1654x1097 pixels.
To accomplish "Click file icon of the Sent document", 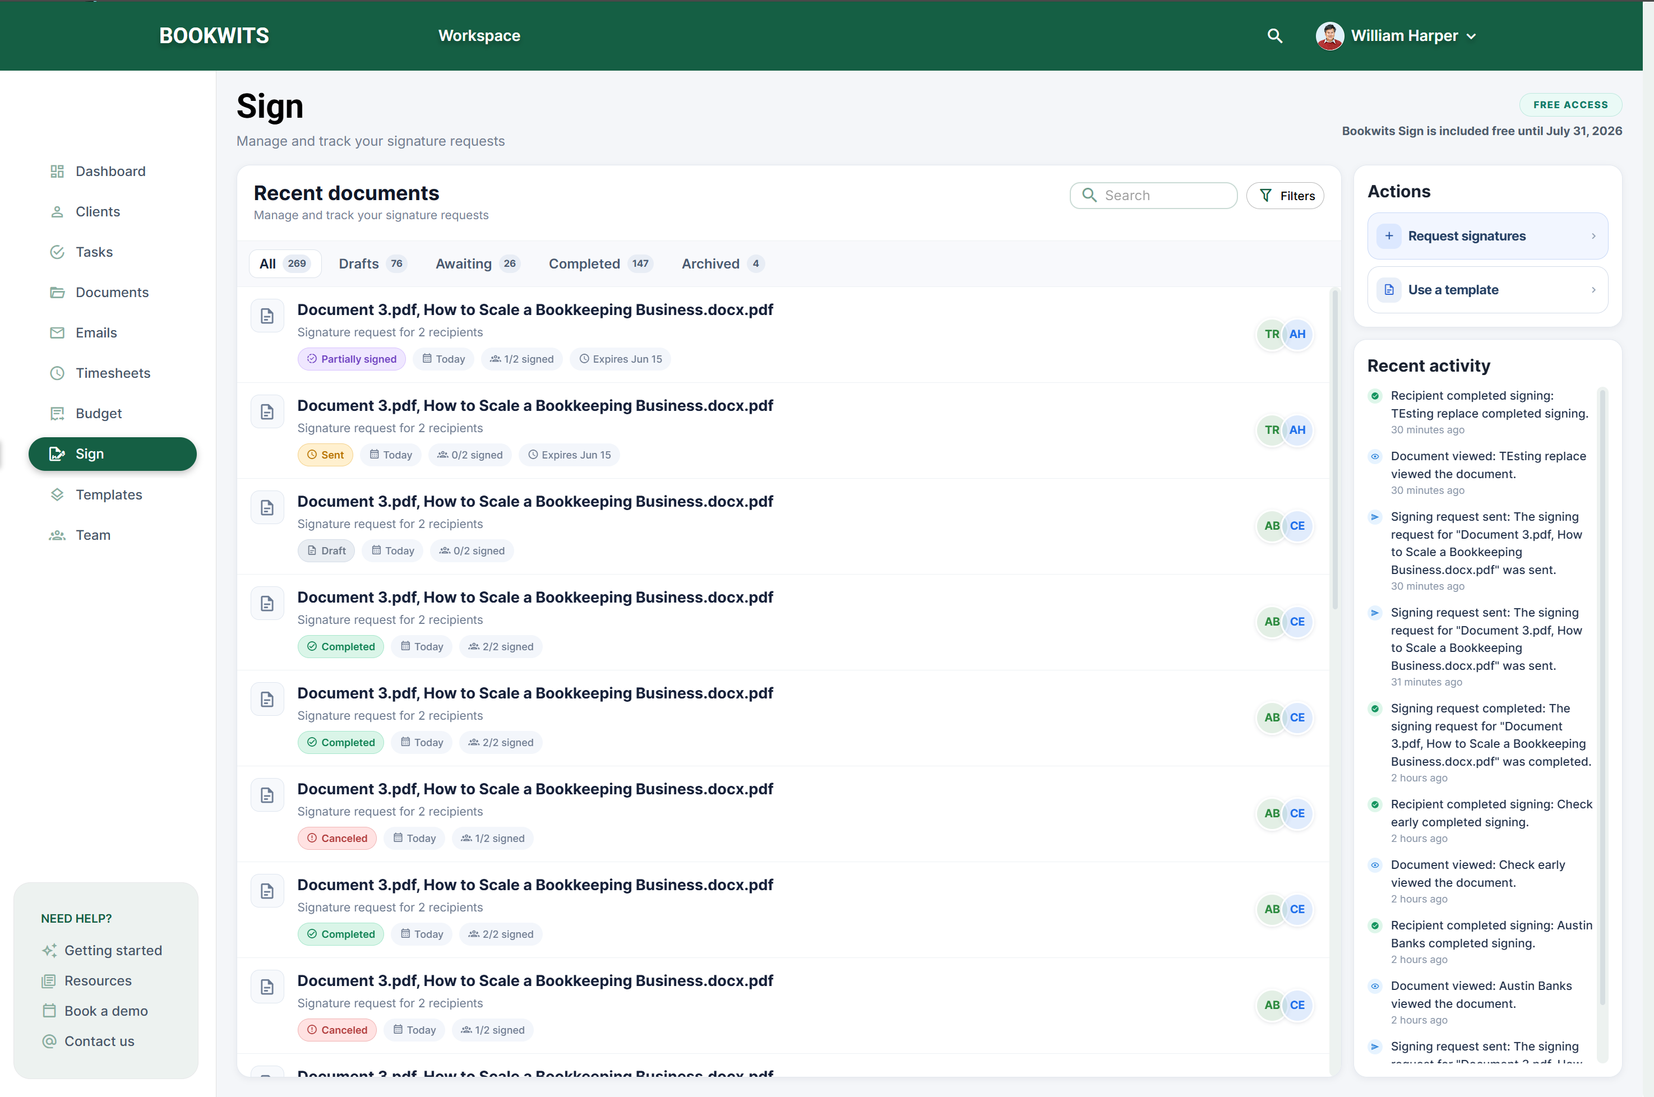I will (x=267, y=412).
